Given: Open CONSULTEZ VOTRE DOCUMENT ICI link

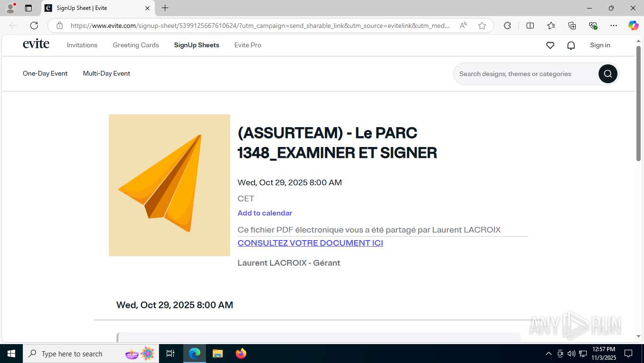Looking at the screenshot, I should [310, 243].
